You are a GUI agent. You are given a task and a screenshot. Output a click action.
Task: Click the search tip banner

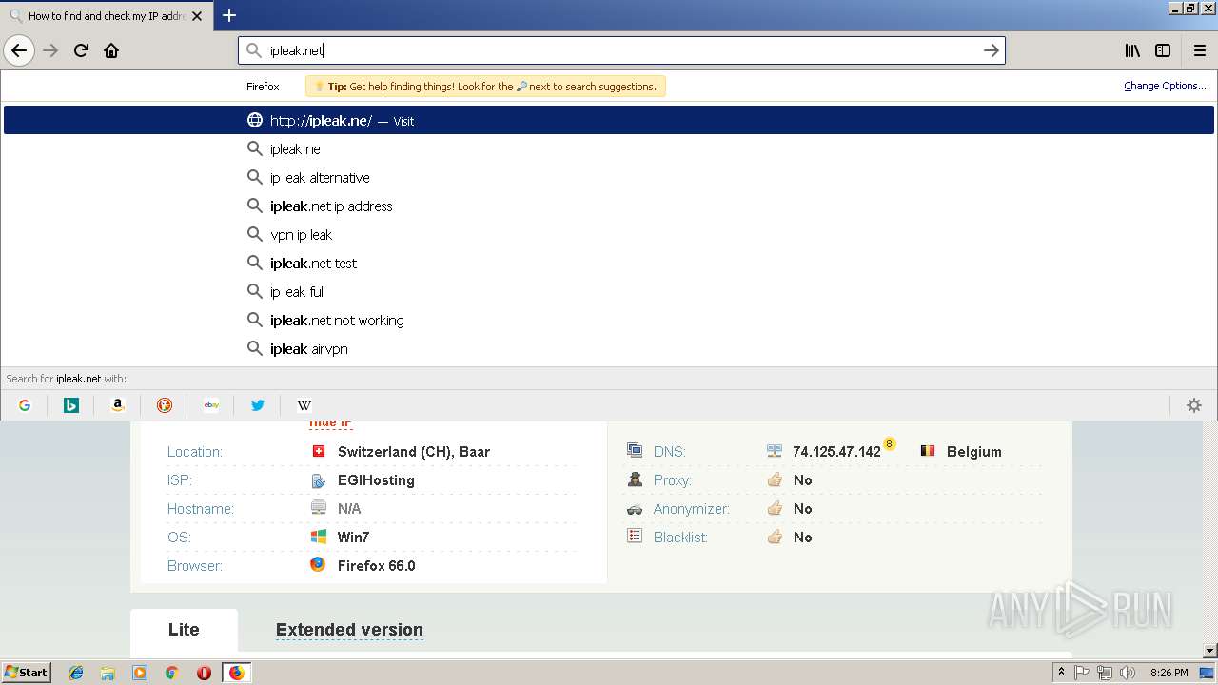click(485, 86)
